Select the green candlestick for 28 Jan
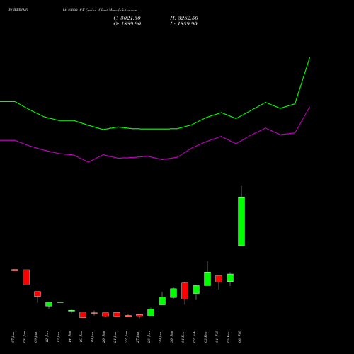354x354 pixels. coord(151,312)
